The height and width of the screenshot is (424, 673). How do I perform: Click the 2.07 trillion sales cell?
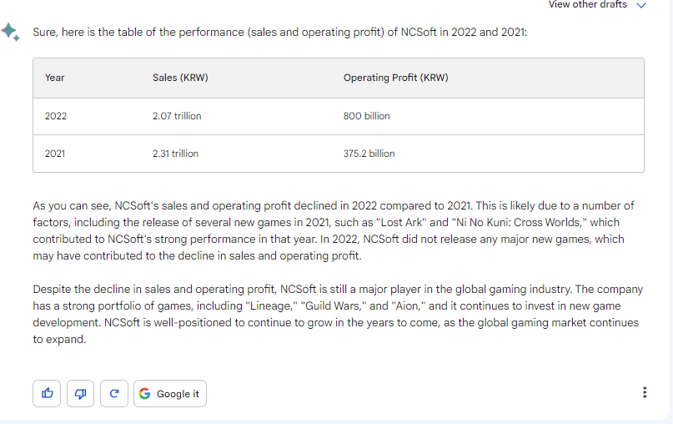177,116
